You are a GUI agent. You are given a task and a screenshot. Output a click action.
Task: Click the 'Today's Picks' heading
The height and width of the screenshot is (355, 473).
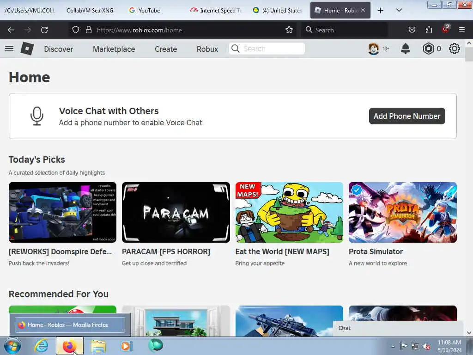(37, 159)
